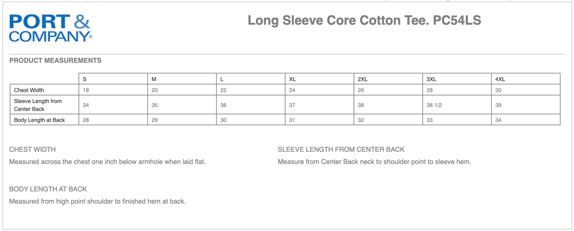Image resolution: width=574 pixels, height=231 pixels.
Task: Click the text about measuring below armhole
Action: click(107, 162)
